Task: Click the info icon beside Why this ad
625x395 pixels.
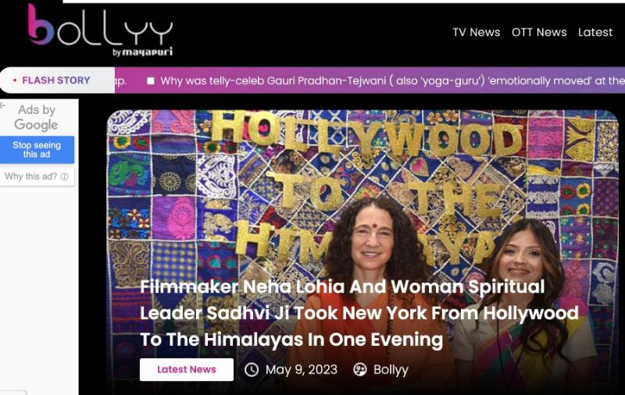Action: tap(65, 176)
